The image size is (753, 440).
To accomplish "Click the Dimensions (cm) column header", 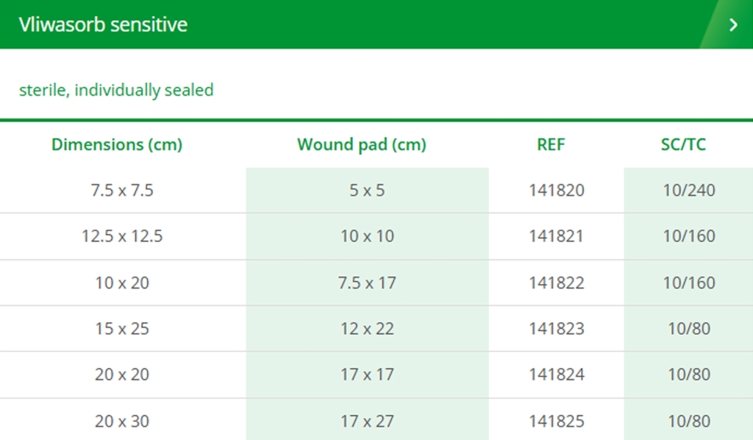I will [117, 145].
